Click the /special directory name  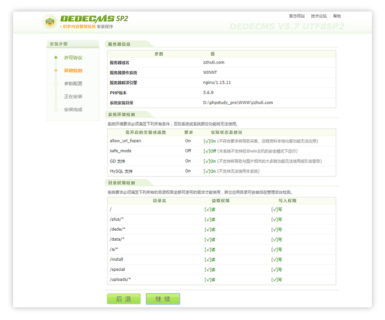coord(117,270)
